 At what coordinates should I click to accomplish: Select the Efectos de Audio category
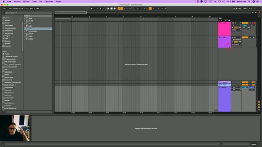coord(10,28)
